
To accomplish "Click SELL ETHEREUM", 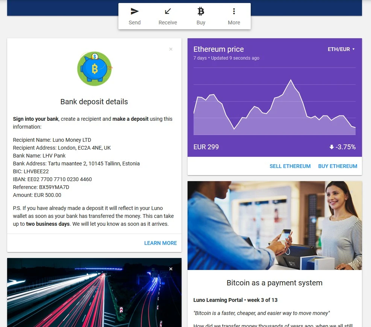I will tap(290, 166).
